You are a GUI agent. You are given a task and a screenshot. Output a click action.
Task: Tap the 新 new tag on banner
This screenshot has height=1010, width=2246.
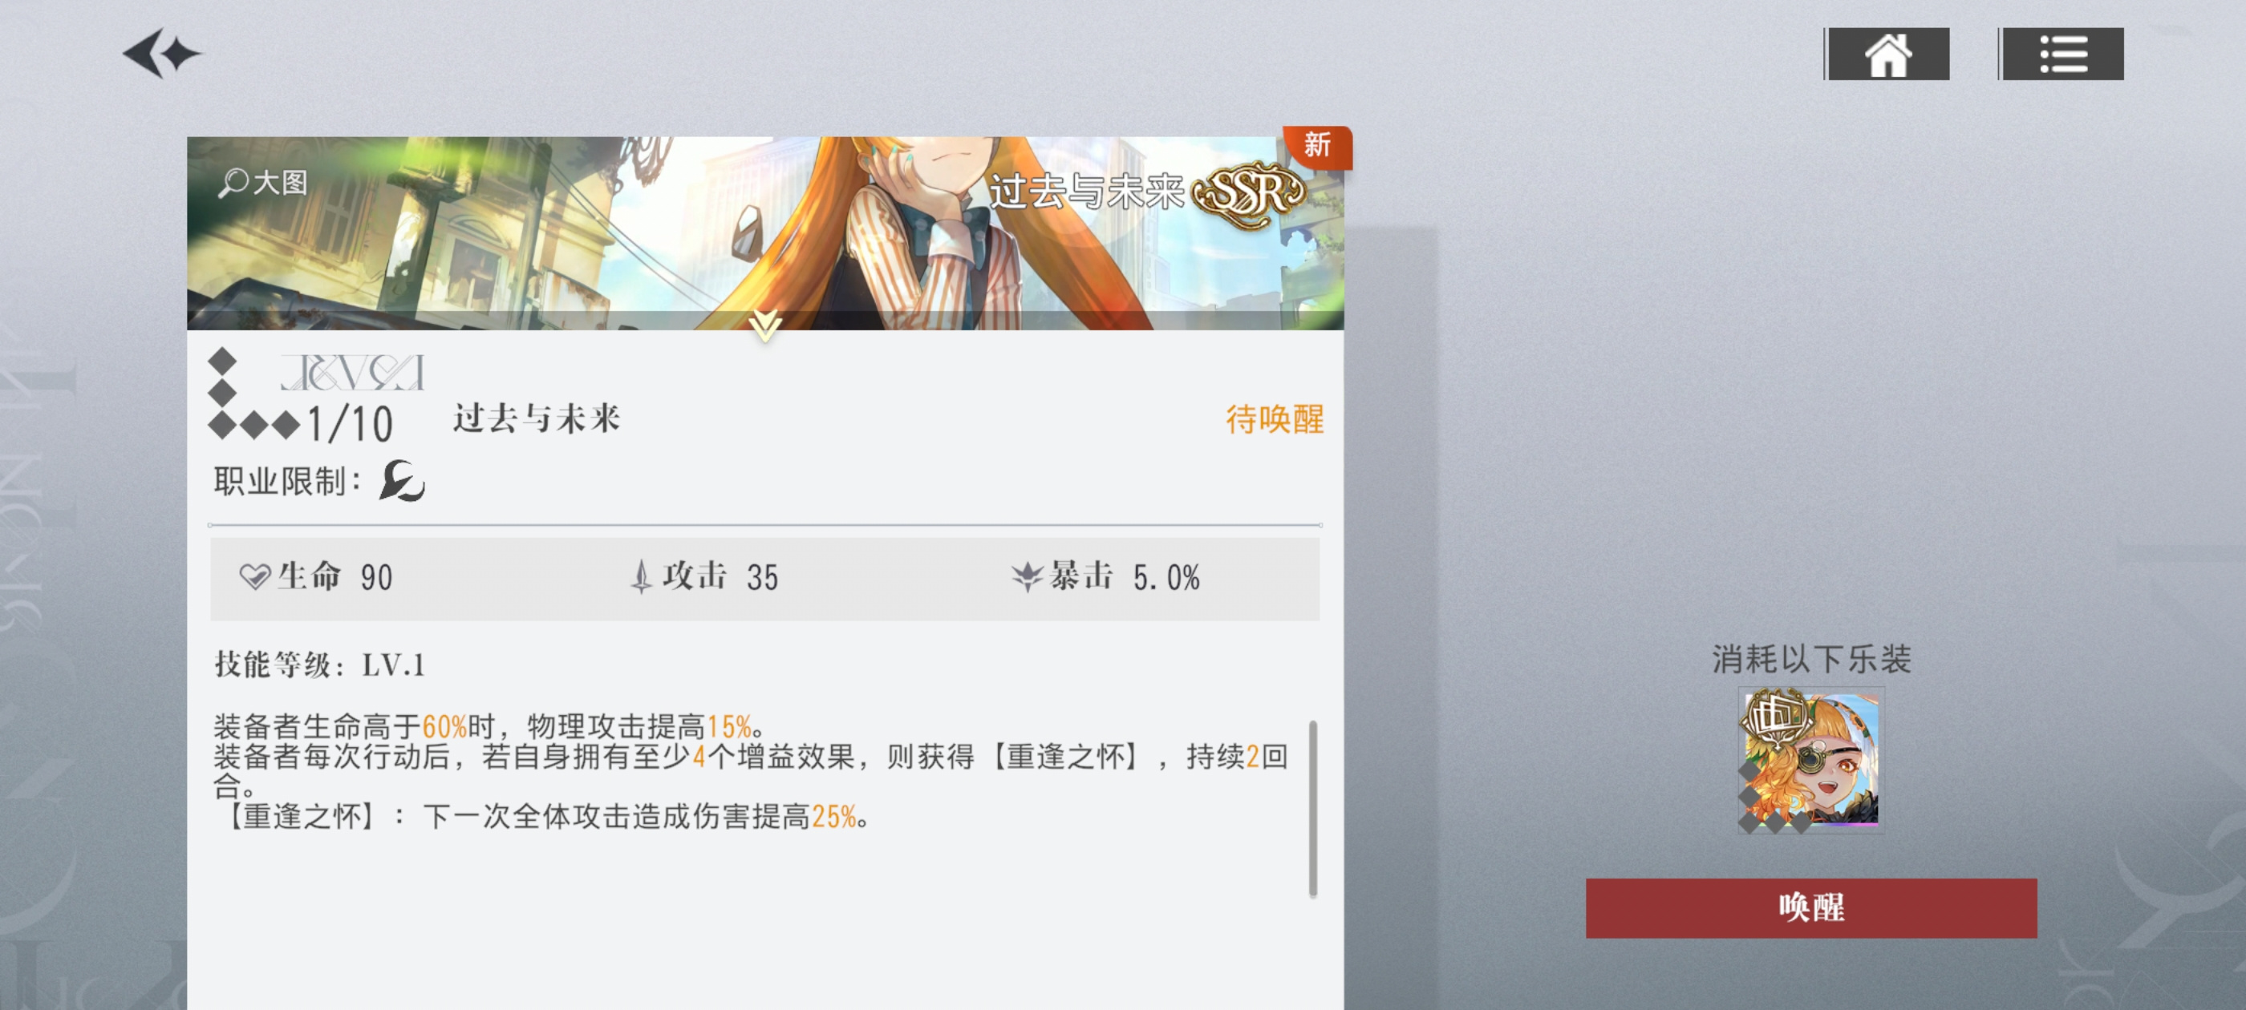1316,146
